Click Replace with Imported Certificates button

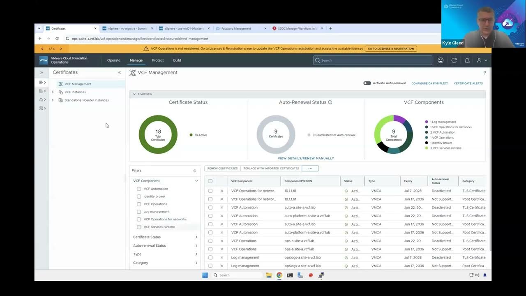click(x=271, y=169)
